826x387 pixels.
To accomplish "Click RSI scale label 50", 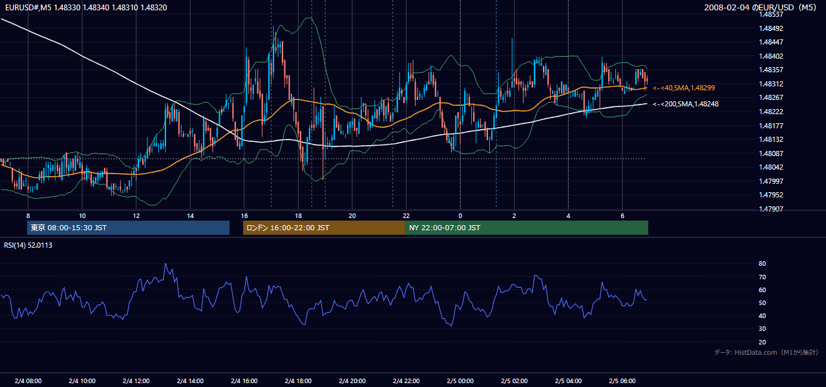I will click(x=763, y=303).
